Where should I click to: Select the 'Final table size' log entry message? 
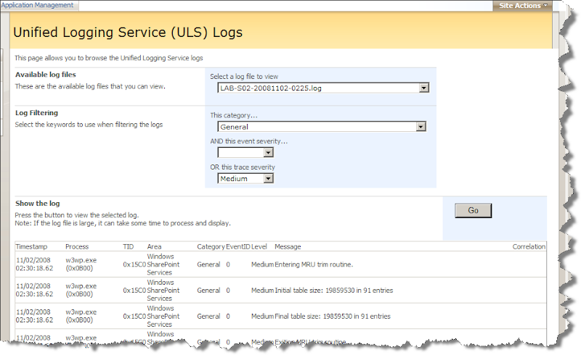coord(333,317)
